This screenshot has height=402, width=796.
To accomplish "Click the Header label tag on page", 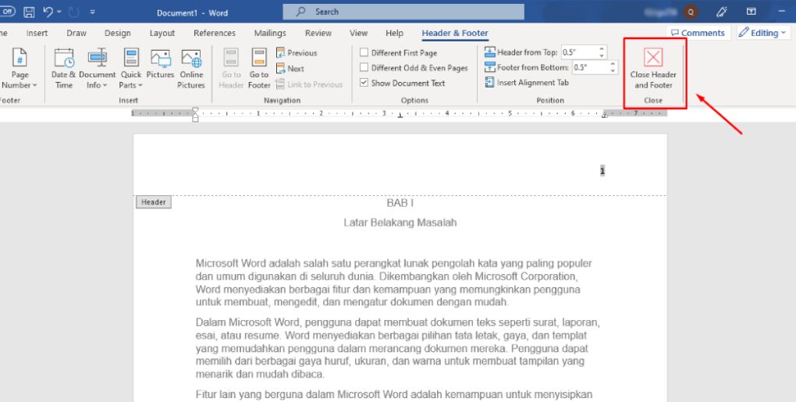I will pos(154,202).
